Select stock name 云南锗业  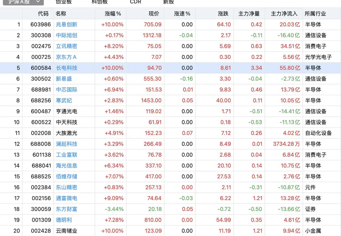(x=66, y=231)
